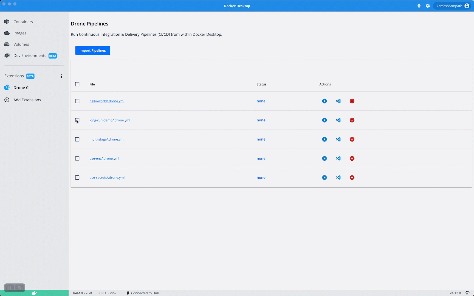Open Docker Desktop settings gear
The image size is (474, 296).
(428, 6)
